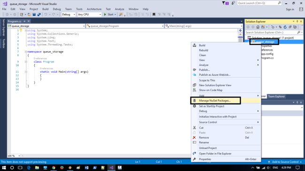Screen dimensions: 305x171
Task: Choose Publish as Azure WebJob
Action: pos(226,75)
